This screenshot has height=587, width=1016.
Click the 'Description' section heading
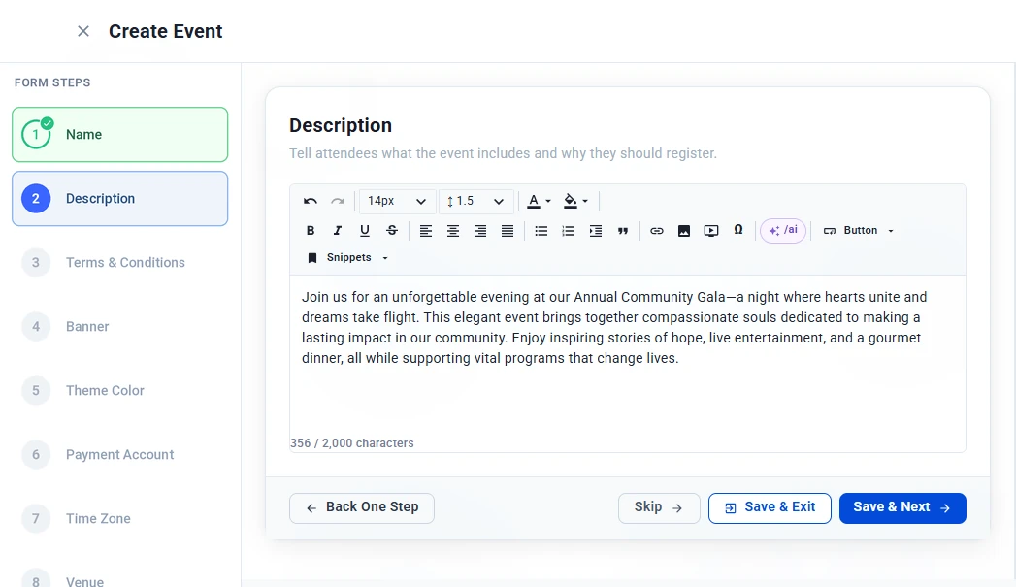(x=341, y=126)
